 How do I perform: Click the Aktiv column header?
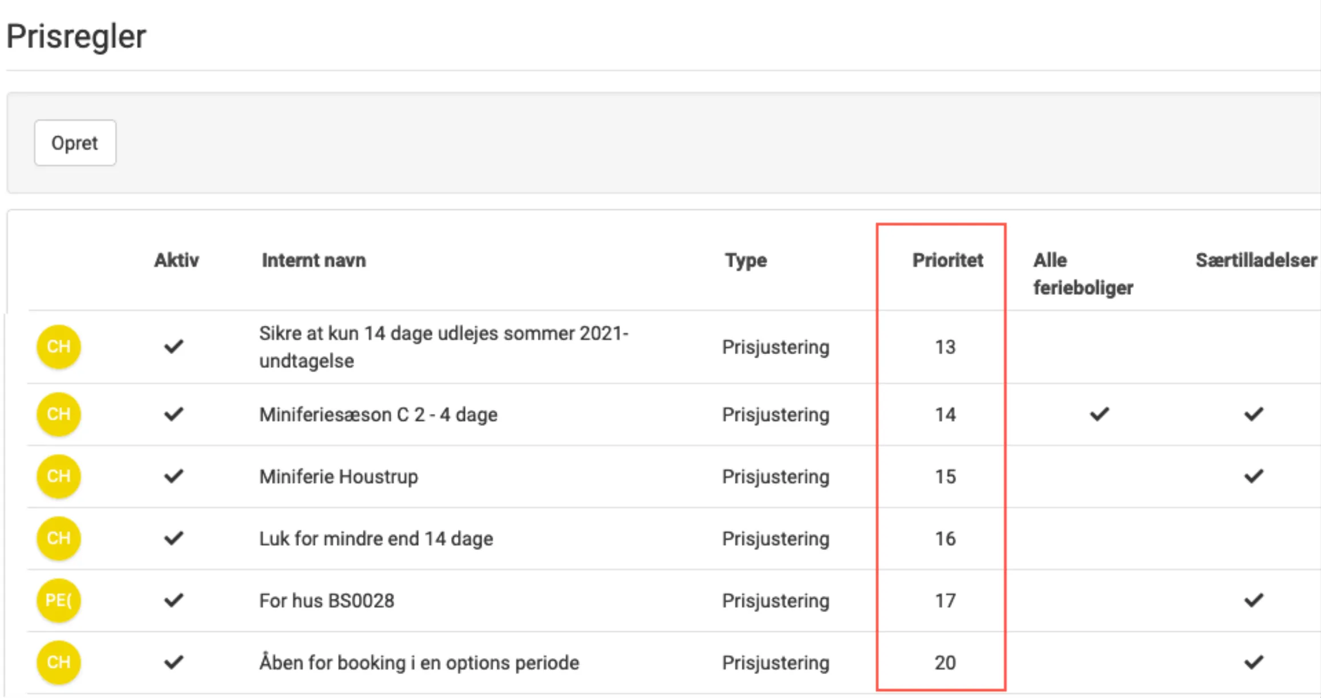(176, 260)
